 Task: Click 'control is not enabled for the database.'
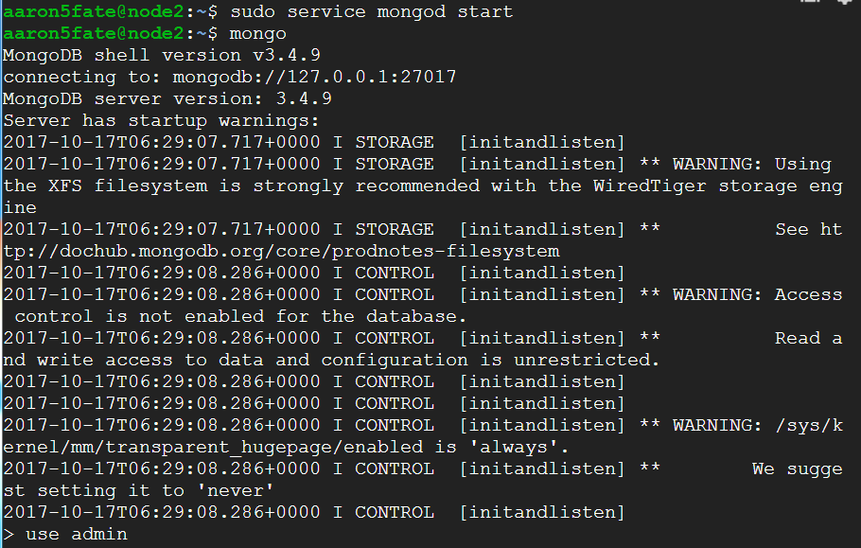pyautogui.click(x=240, y=317)
